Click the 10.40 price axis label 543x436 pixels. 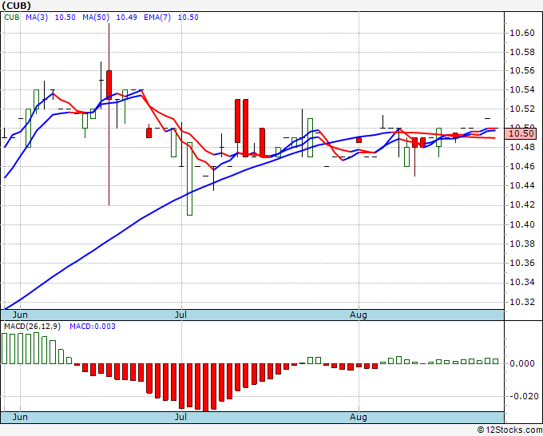tap(522, 224)
